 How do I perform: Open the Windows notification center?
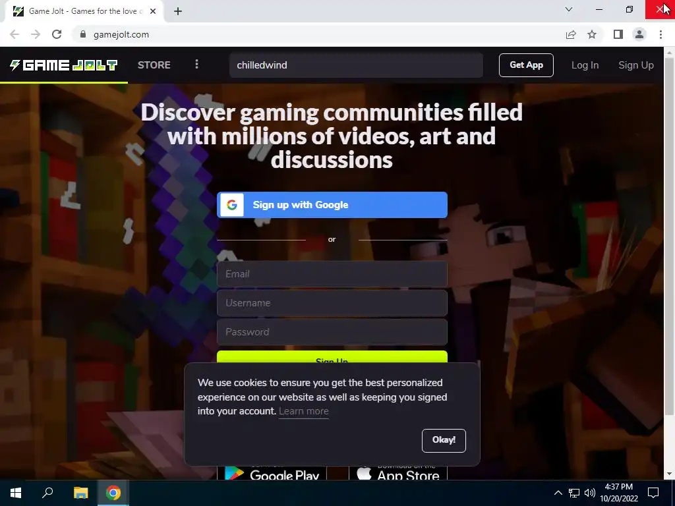tap(653, 493)
